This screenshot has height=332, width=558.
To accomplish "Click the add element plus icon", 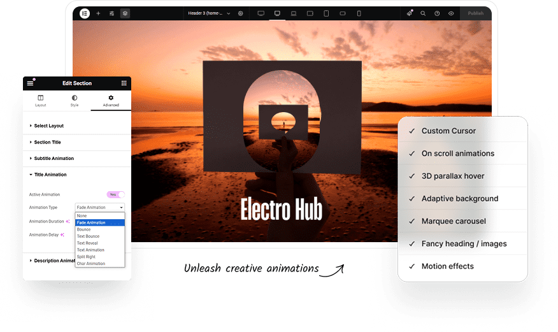I will [98, 13].
